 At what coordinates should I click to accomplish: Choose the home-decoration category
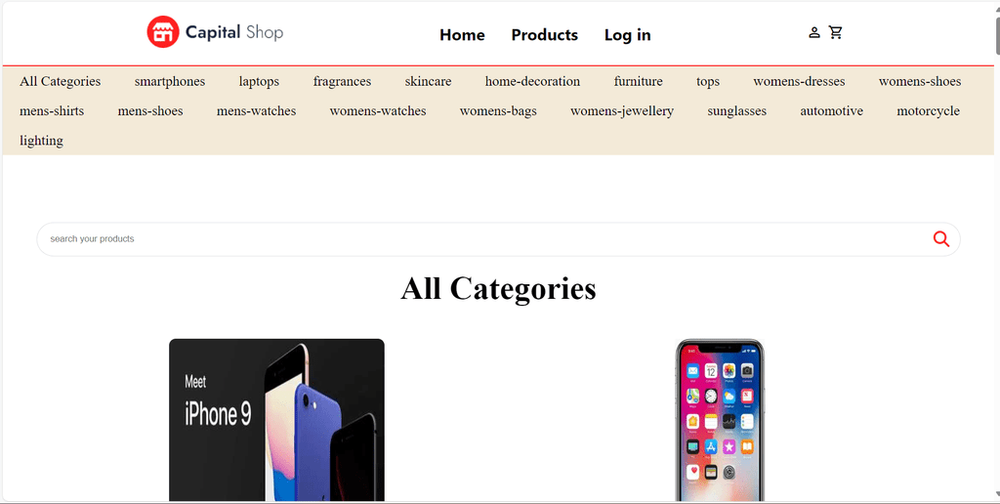(532, 82)
